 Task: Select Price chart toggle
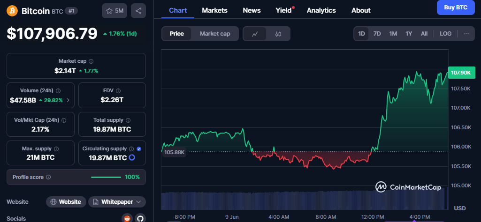click(x=177, y=34)
